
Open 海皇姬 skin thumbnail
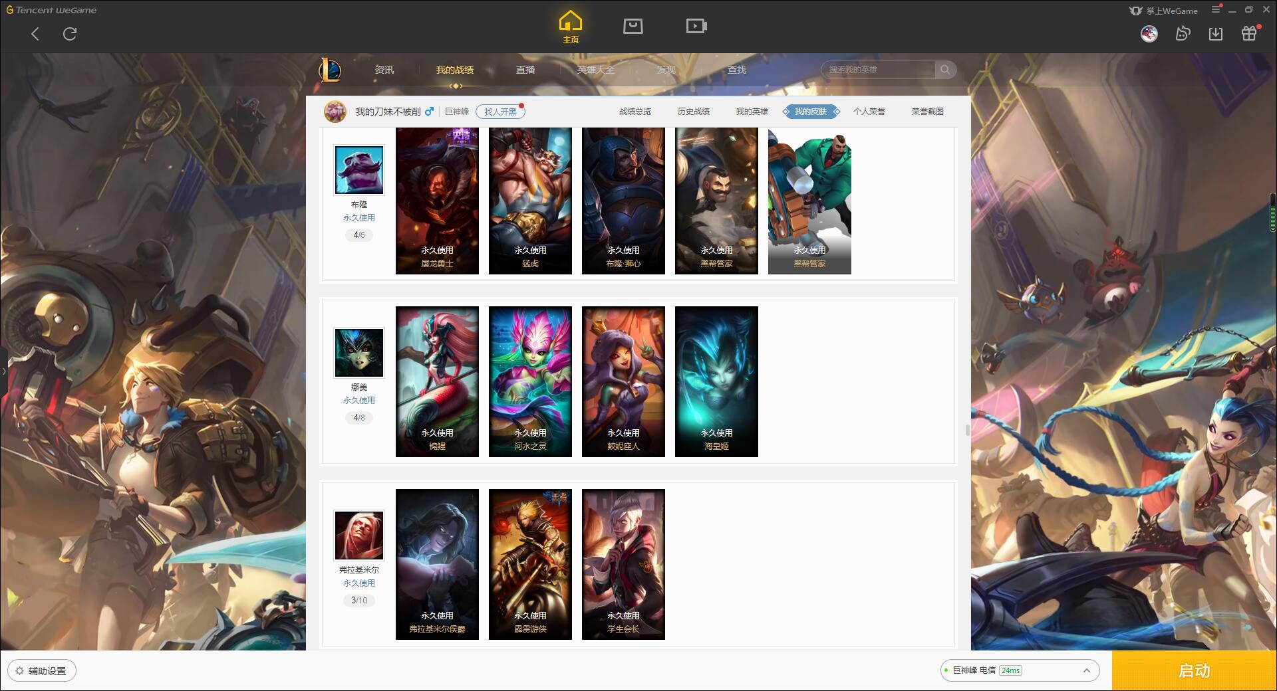pyautogui.click(x=716, y=381)
